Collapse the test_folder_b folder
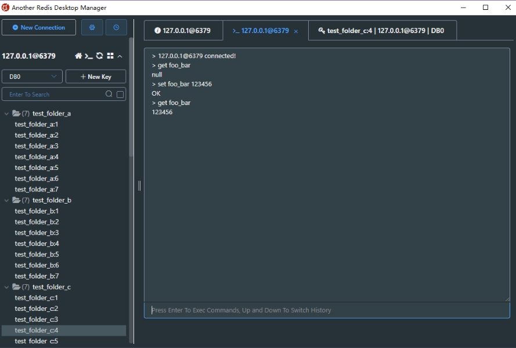The image size is (516, 348). tap(6, 200)
